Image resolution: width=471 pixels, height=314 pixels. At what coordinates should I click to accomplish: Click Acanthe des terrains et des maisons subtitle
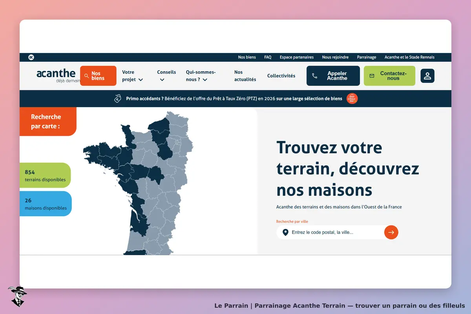(339, 207)
